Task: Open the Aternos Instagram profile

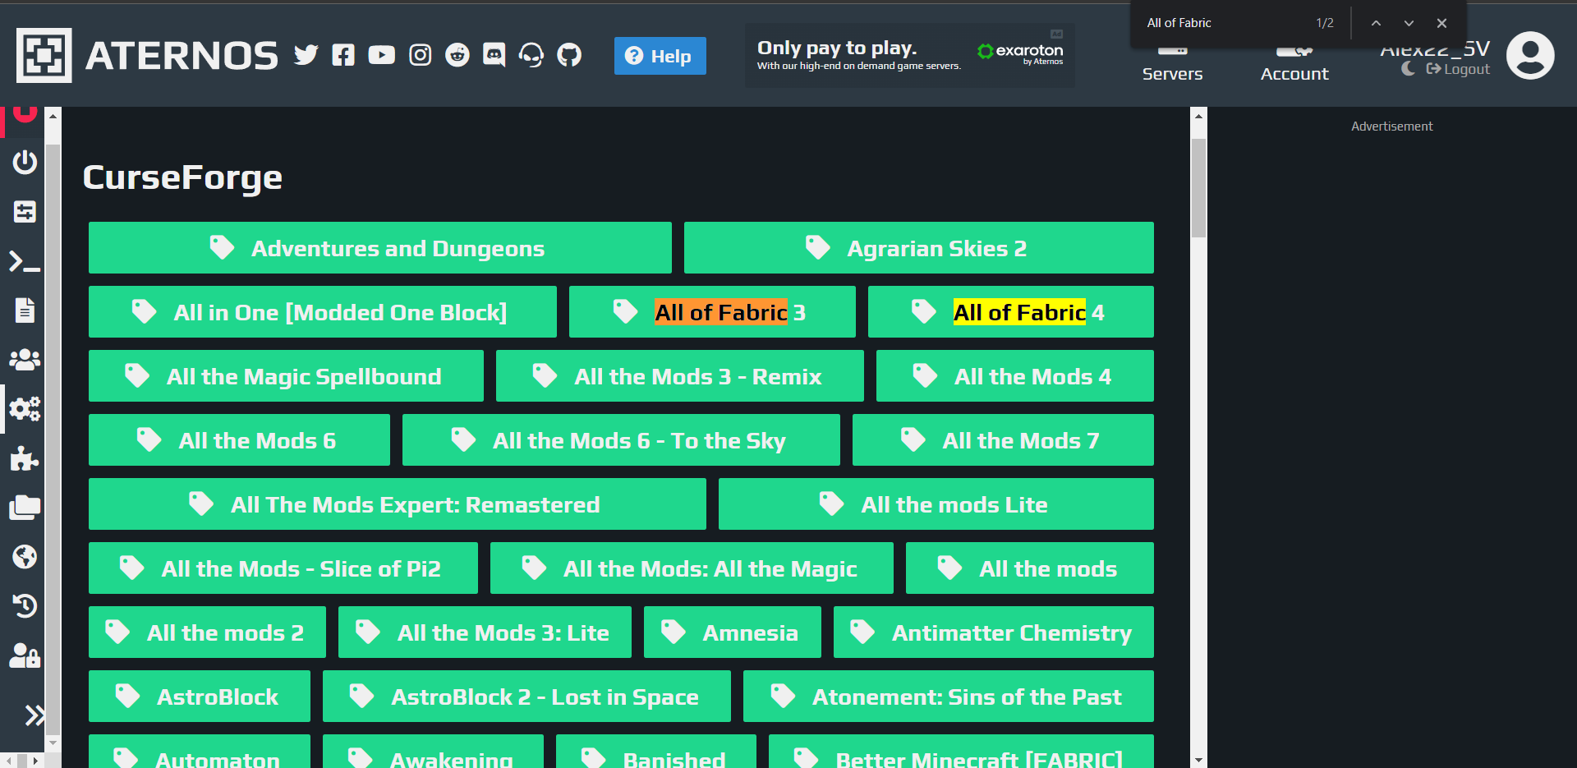Action: [x=420, y=55]
